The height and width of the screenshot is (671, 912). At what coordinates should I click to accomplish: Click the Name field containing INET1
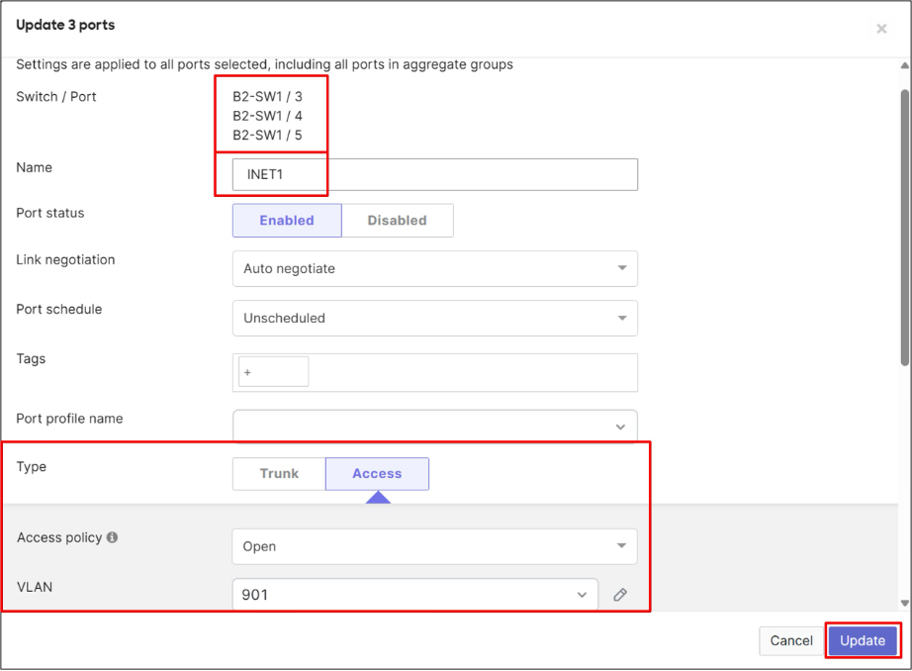[x=435, y=174]
